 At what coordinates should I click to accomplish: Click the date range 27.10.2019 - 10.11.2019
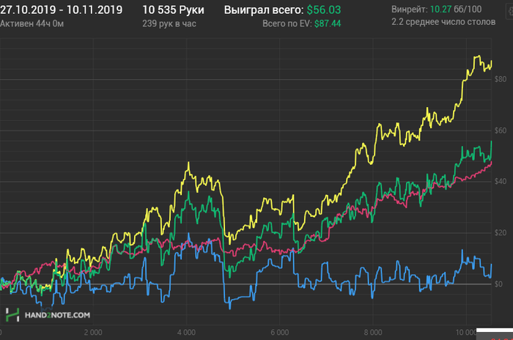61,10
